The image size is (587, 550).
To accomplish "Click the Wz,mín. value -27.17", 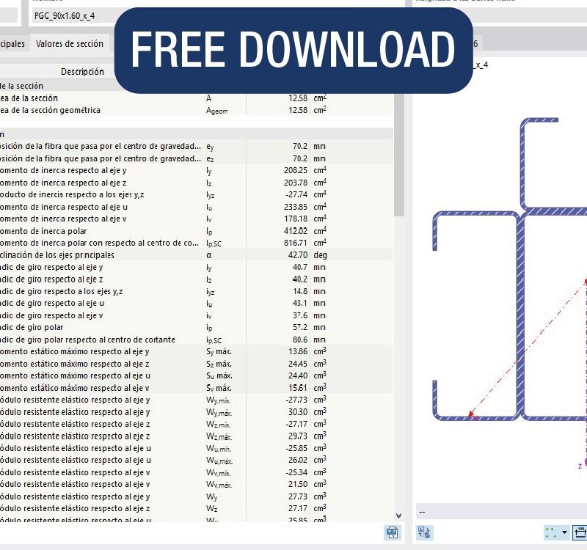I will pos(296,425).
